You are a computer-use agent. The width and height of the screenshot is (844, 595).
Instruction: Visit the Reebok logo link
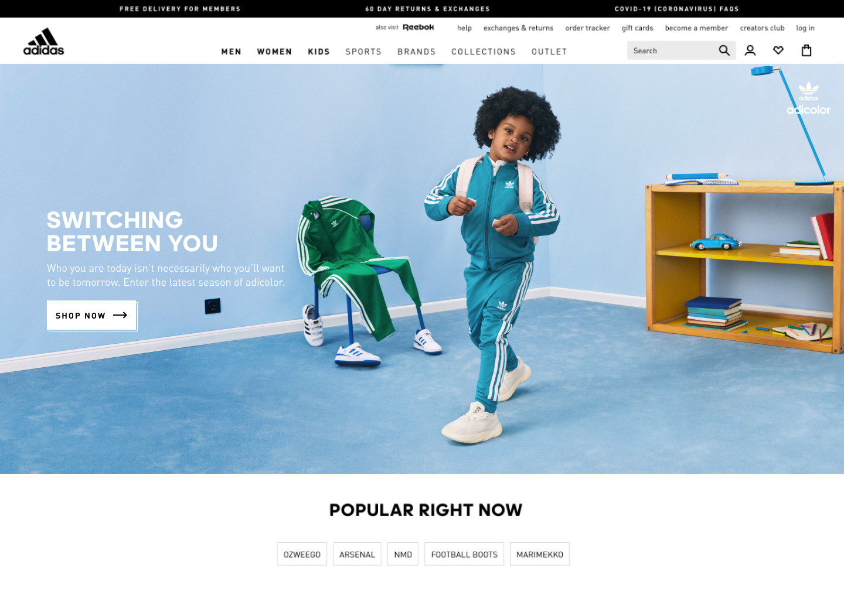pyautogui.click(x=418, y=28)
